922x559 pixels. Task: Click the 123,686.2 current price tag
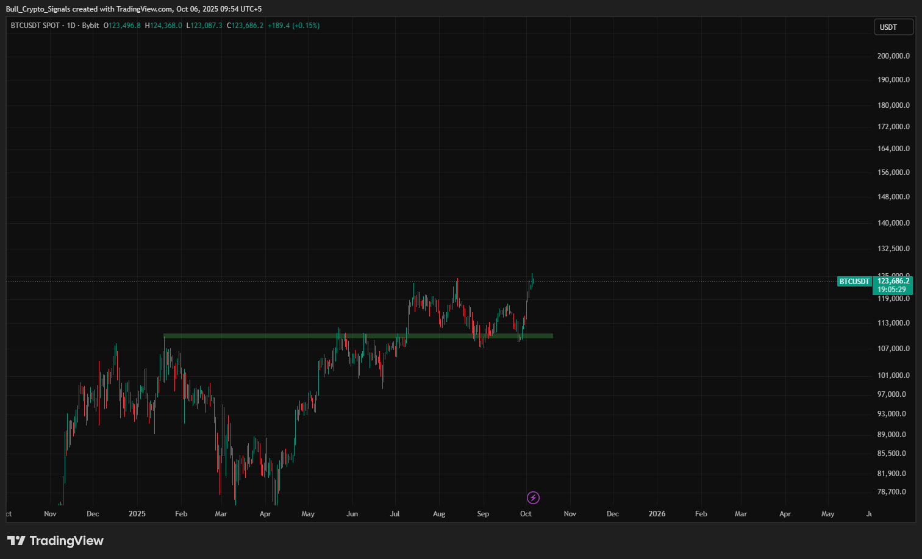click(x=893, y=281)
